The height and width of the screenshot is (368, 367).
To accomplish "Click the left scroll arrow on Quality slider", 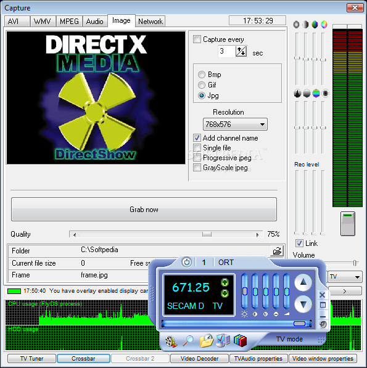I will click(74, 235).
